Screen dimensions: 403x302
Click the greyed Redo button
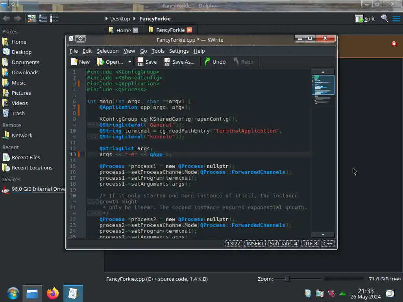click(243, 62)
